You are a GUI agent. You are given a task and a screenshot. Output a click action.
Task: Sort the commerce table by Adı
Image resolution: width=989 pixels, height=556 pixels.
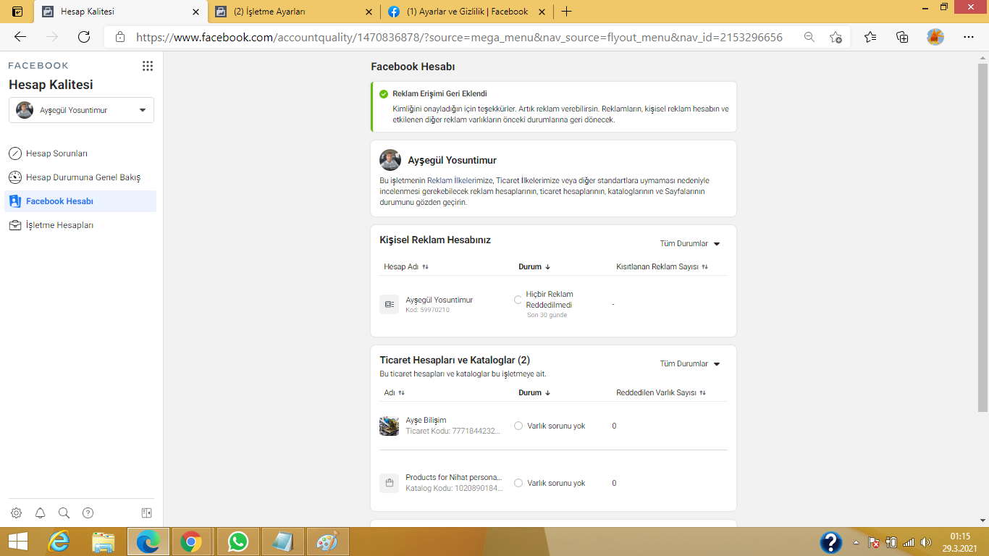395,393
